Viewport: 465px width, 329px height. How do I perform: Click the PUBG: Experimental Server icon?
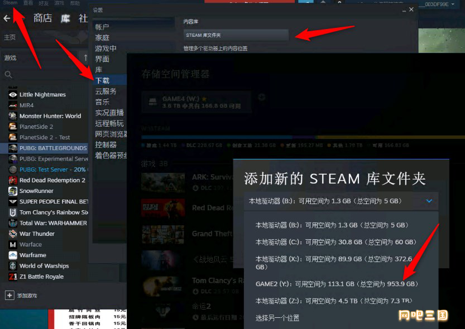tap(13, 159)
